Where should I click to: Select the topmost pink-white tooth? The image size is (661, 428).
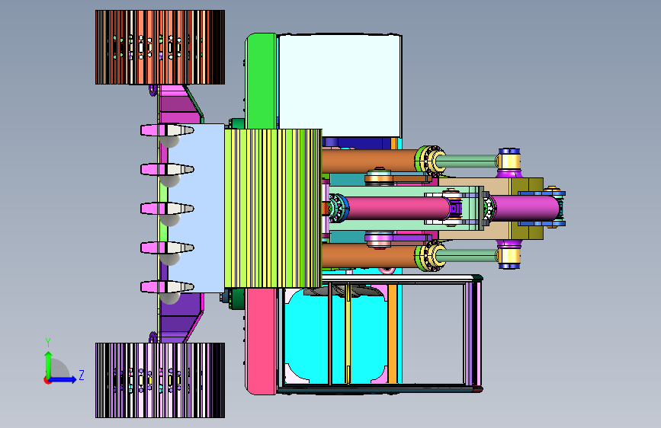click(168, 130)
